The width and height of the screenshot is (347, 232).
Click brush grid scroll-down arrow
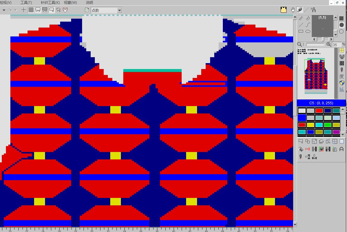pos(335,35)
